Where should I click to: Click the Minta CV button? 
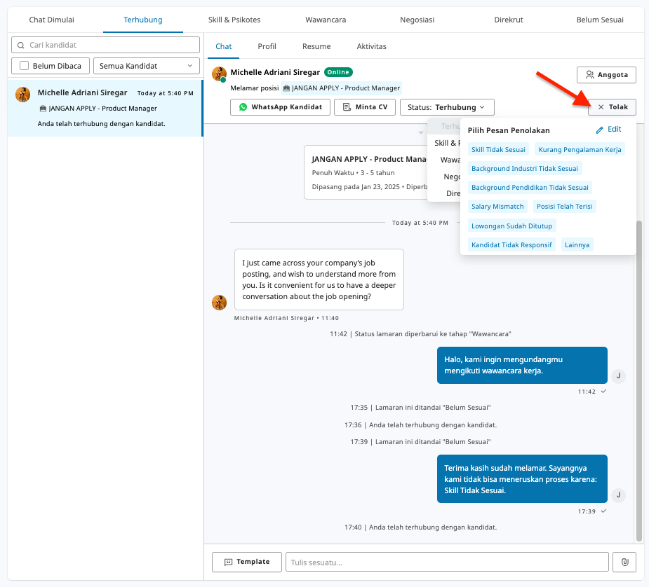[365, 107]
